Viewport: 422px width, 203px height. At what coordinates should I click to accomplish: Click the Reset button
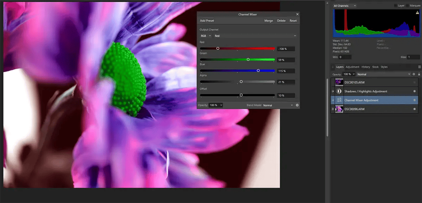[293, 21]
